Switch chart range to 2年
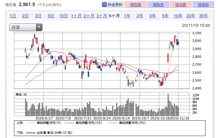The height and width of the screenshot is (138, 218). pyautogui.click(x=140, y=16)
